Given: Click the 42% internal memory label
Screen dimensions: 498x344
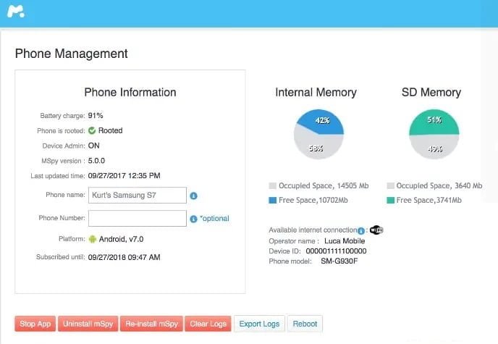Looking at the screenshot, I should point(322,120).
